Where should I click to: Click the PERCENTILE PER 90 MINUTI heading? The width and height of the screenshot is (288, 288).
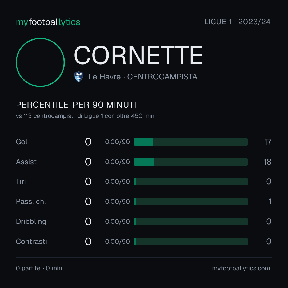pos(76,105)
